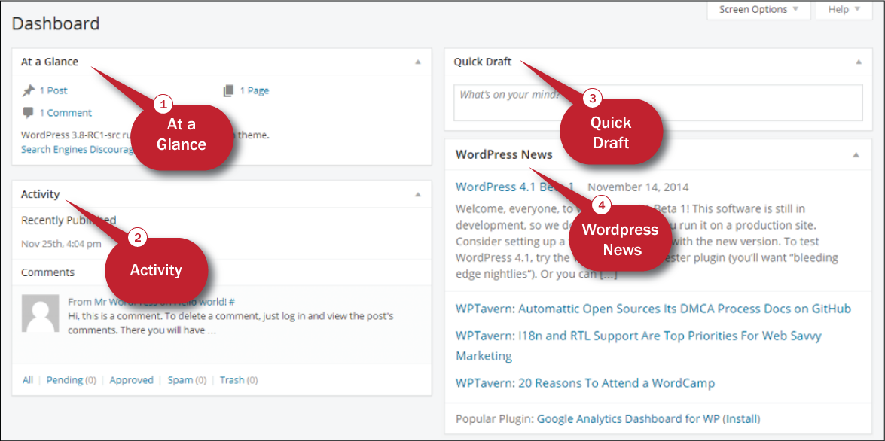Open WPTavern I18n and RTL Support article

click(639, 345)
